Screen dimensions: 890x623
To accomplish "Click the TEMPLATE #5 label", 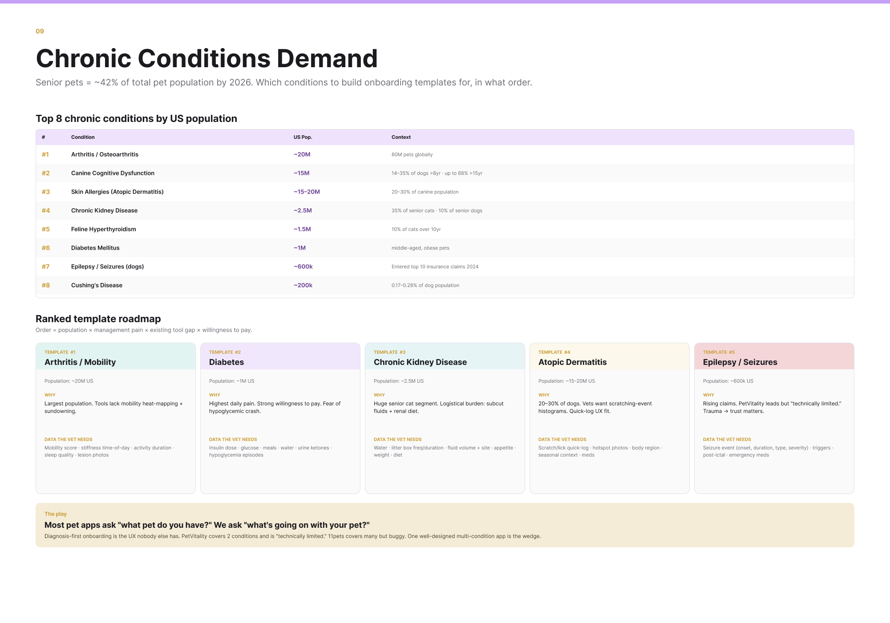I will click(x=719, y=352).
